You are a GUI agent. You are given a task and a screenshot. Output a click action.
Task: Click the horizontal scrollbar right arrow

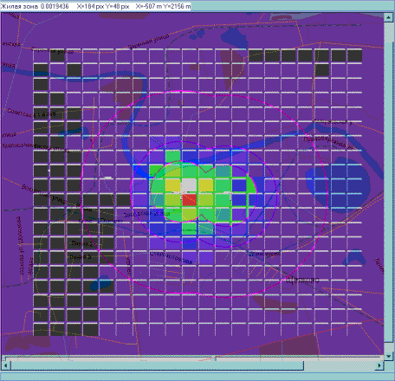tap(379, 365)
